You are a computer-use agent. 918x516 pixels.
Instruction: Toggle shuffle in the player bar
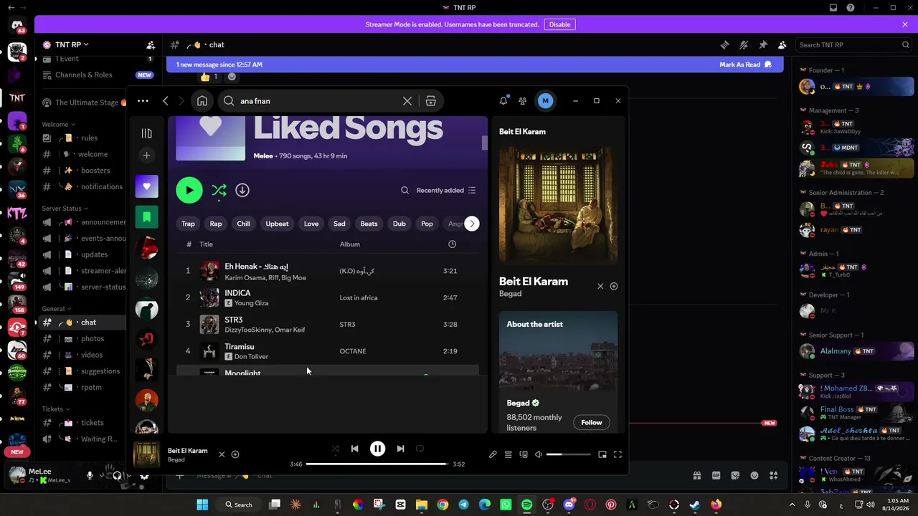335,449
